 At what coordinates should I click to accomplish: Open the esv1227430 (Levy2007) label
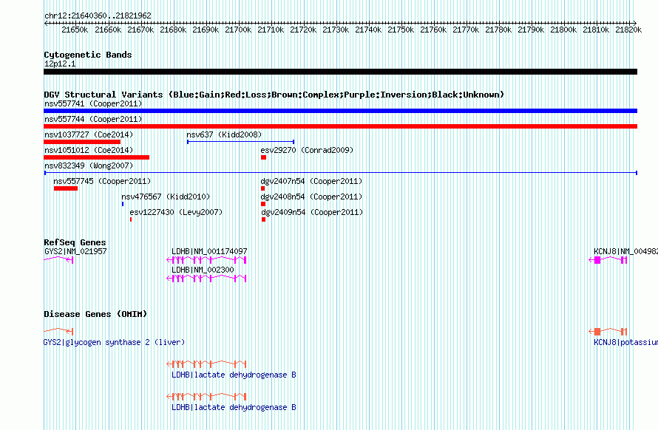(176, 212)
